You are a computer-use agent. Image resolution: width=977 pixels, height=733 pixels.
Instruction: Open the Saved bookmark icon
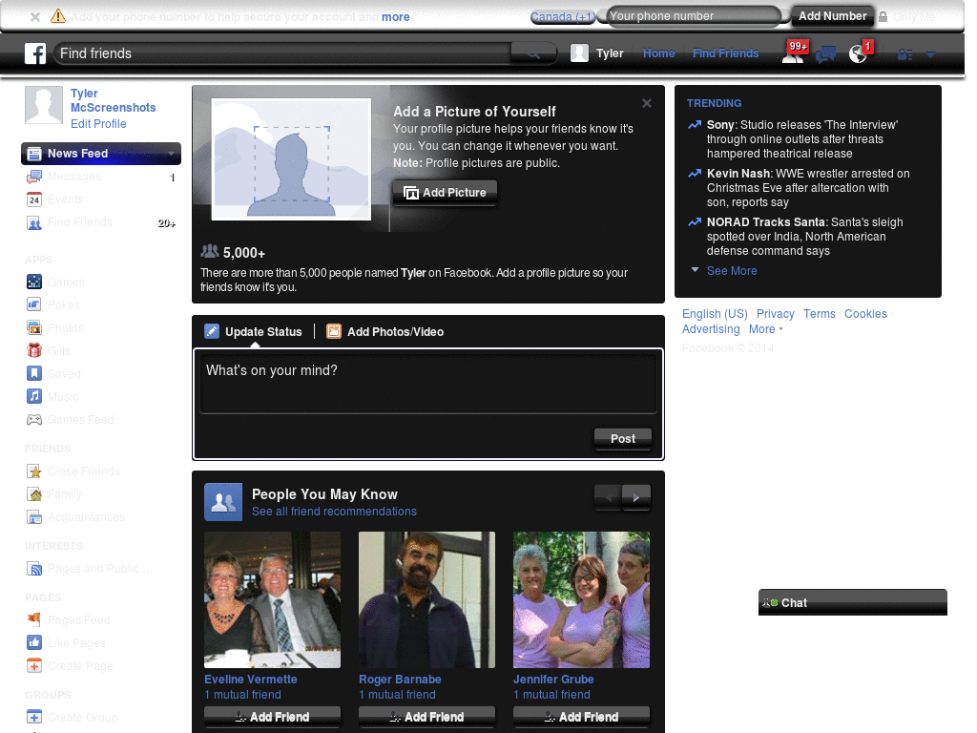[34, 373]
